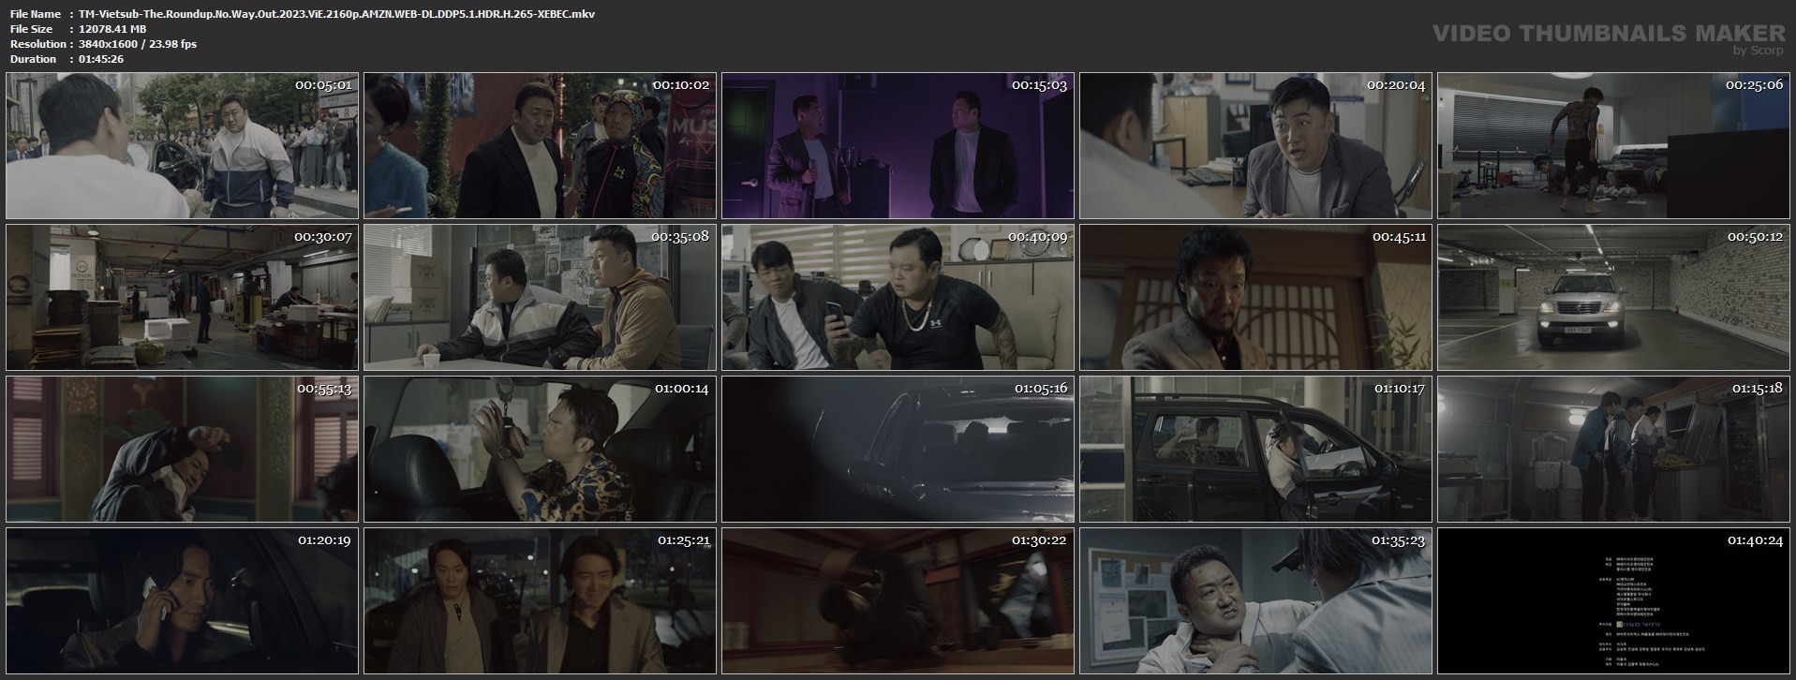This screenshot has width=1796, height=680.
Task: Open the thumbnail timestamped 00:05:01
Action: (182, 145)
